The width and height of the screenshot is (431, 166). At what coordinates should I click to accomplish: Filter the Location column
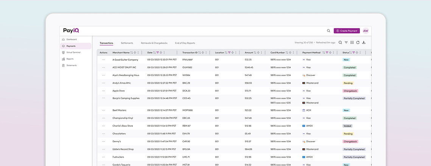tap(229, 53)
